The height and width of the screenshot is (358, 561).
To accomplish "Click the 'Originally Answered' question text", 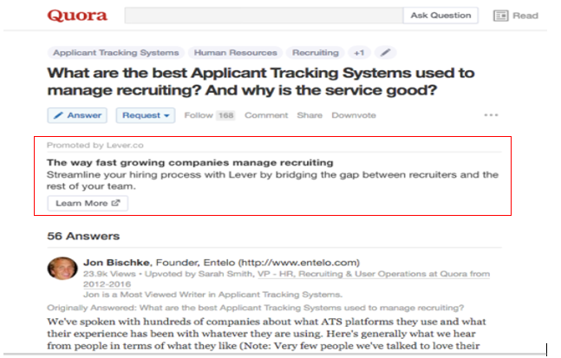I will (256, 308).
